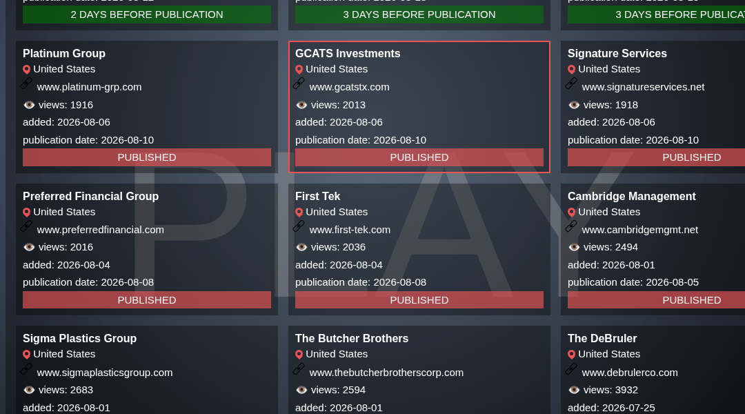Open the PUBLISHED button for Cambridge Management
This screenshot has width=745, height=414.
point(656,300)
